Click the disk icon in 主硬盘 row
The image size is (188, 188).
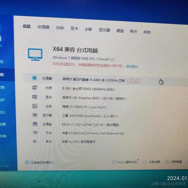[x=35, y=124]
